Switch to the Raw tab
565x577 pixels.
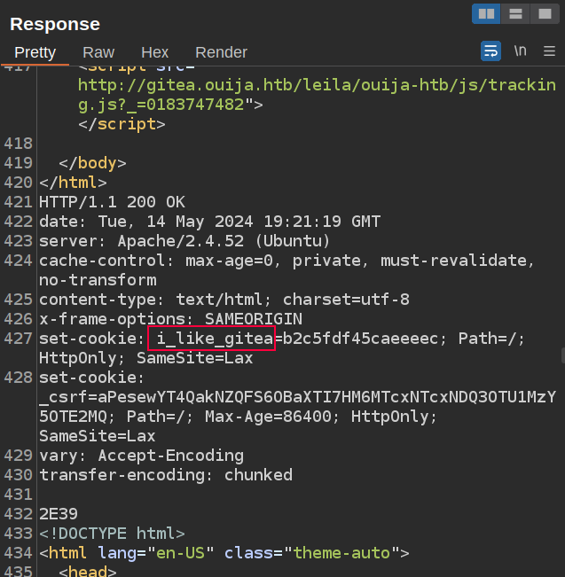click(98, 52)
